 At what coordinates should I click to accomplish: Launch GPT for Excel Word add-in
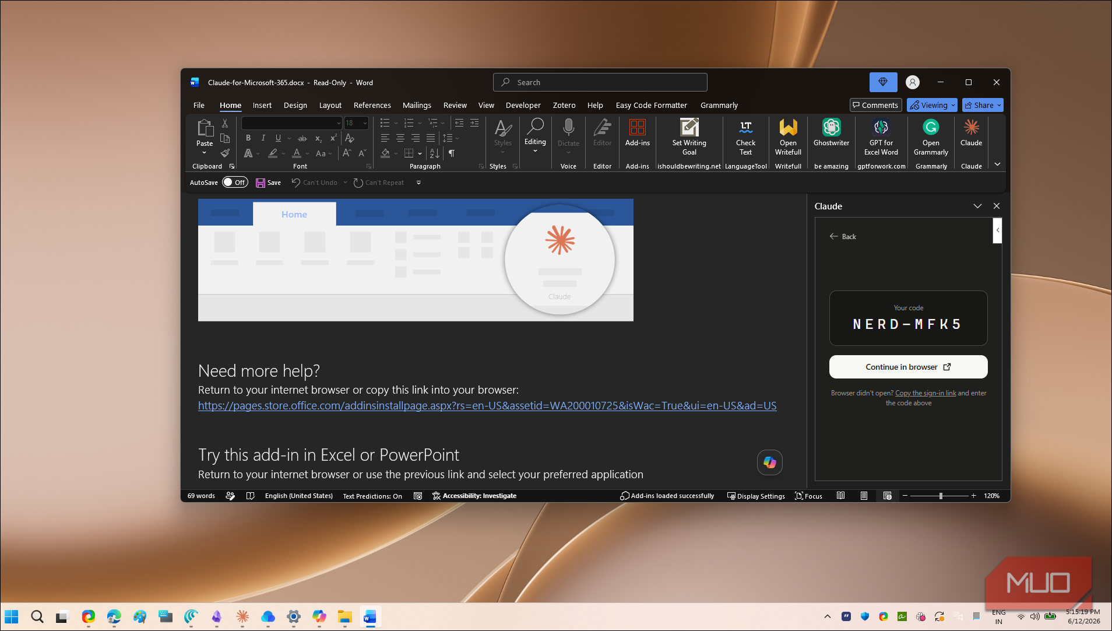pyautogui.click(x=881, y=137)
